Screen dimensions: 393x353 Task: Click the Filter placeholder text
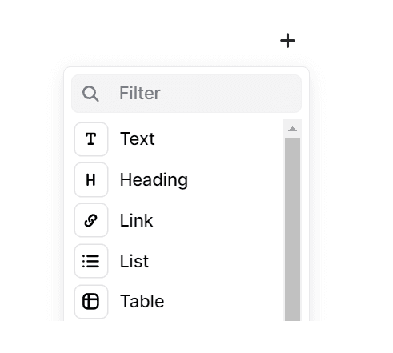tap(140, 94)
